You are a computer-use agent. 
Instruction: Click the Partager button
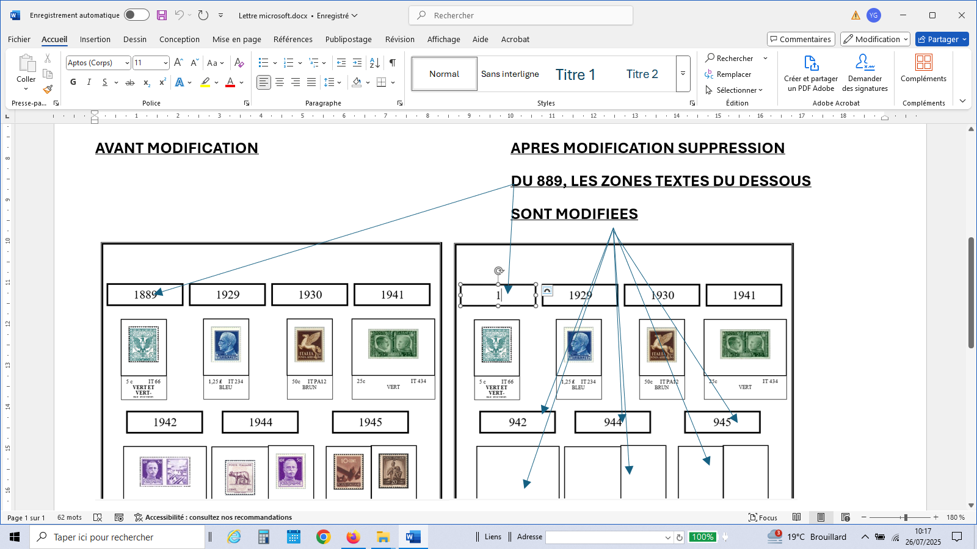(942, 39)
